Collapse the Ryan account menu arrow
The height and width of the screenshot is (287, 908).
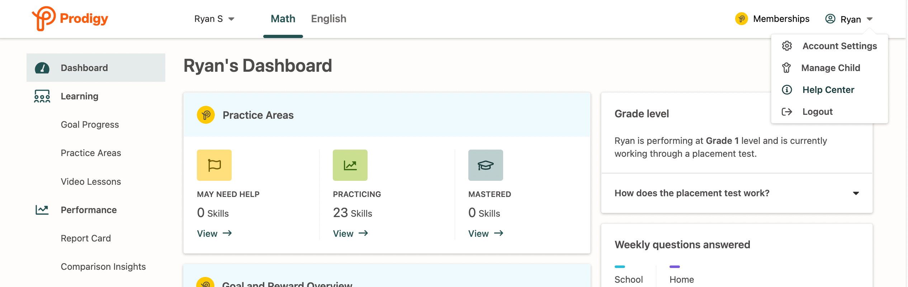click(870, 19)
